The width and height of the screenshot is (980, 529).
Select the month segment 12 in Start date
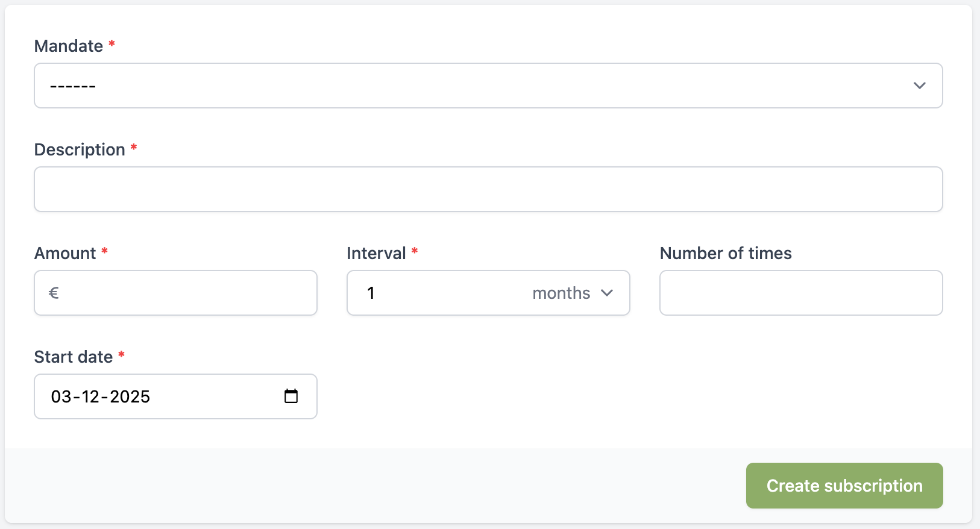[x=90, y=396]
